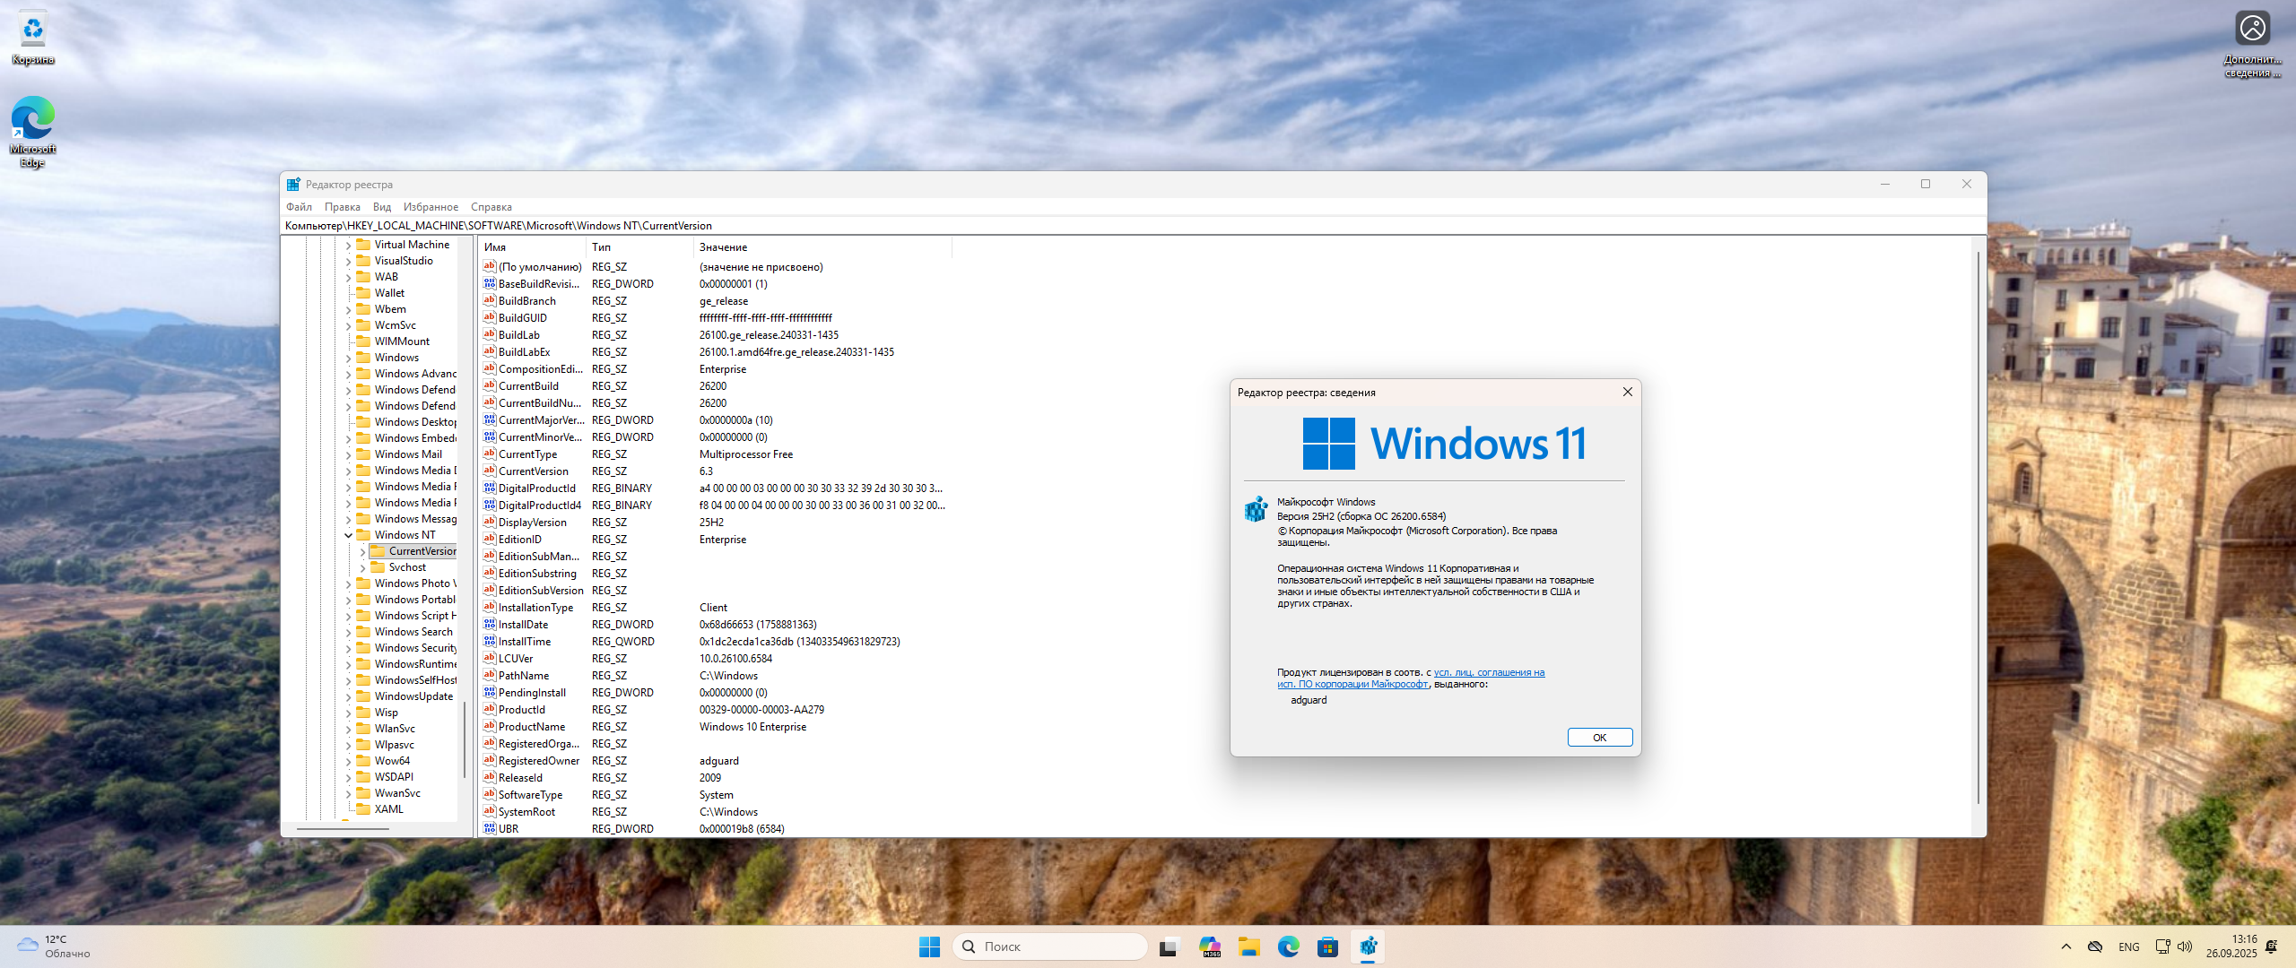This screenshot has width=2296, height=968.
Task: Click the volume speaker tray icon
Action: (2185, 946)
